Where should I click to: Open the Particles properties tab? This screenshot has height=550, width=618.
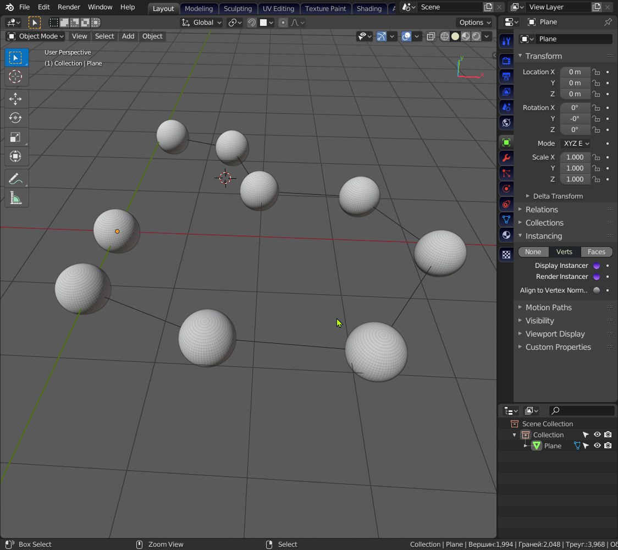506,173
